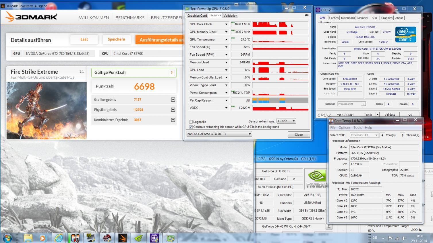Viewport: 433px width, 243px height.
Task: Click the Action Center flag tray icon
Action: [x=391, y=238]
